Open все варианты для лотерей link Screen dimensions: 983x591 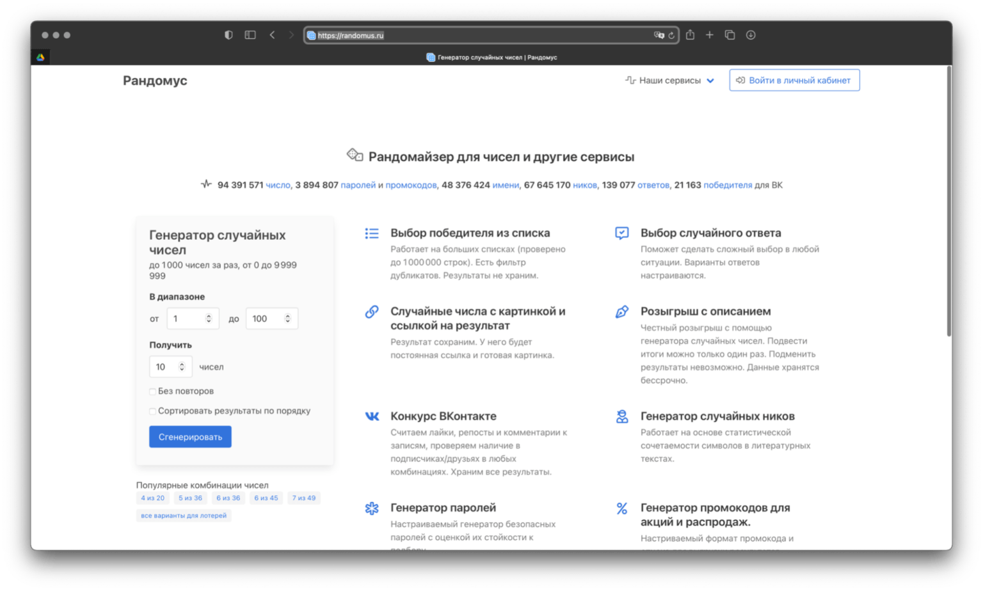coord(184,516)
